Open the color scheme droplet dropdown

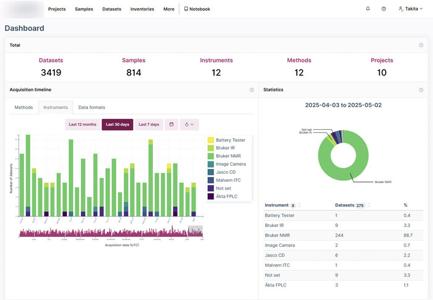(x=189, y=124)
